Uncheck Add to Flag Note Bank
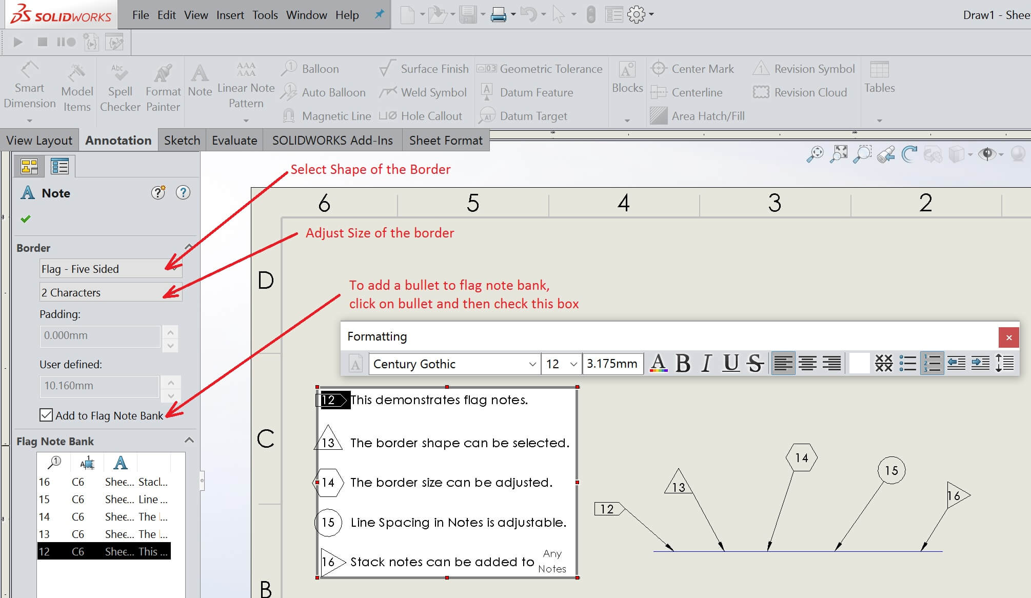 coord(46,415)
